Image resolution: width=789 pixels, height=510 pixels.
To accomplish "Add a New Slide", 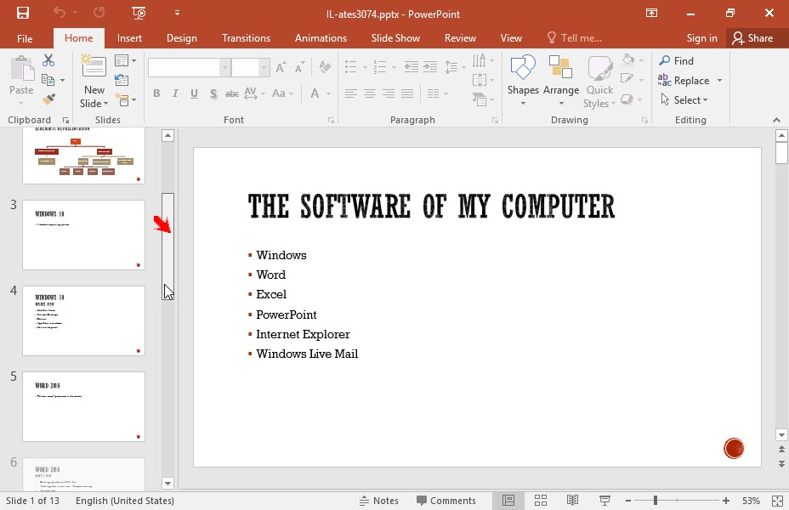I will (x=94, y=81).
